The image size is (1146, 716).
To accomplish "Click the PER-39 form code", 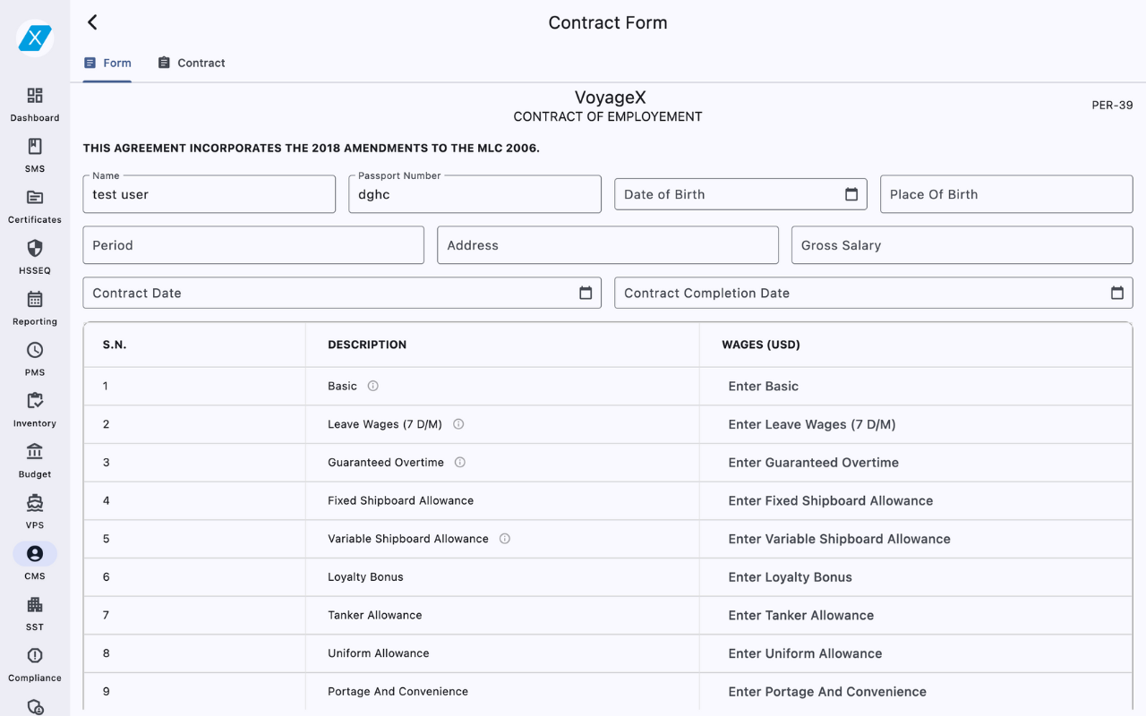I will click(x=1112, y=106).
